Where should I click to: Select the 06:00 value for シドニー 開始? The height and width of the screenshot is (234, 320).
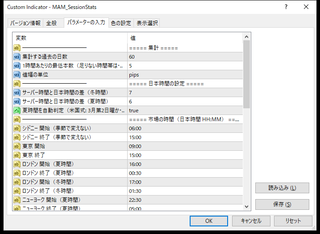click(185, 128)
